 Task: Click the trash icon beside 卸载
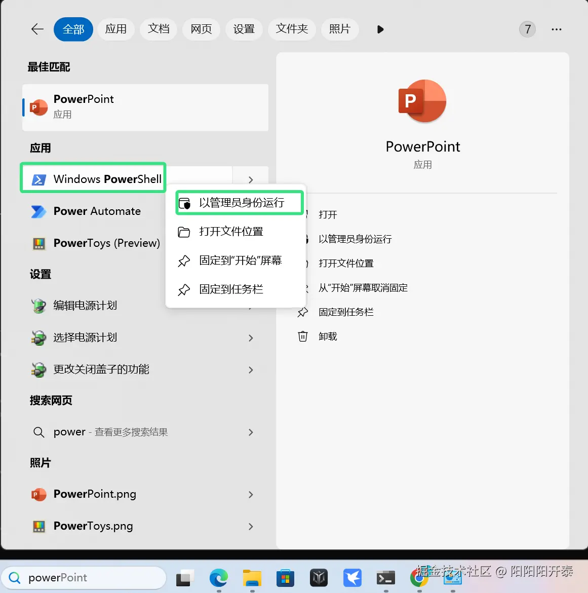(x=303, y=336)
